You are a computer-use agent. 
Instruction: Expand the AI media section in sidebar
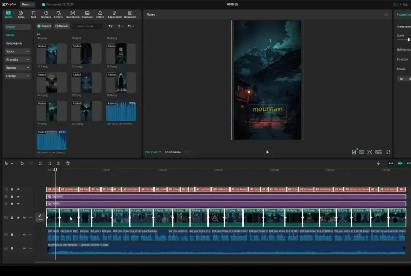pos(18,59)
